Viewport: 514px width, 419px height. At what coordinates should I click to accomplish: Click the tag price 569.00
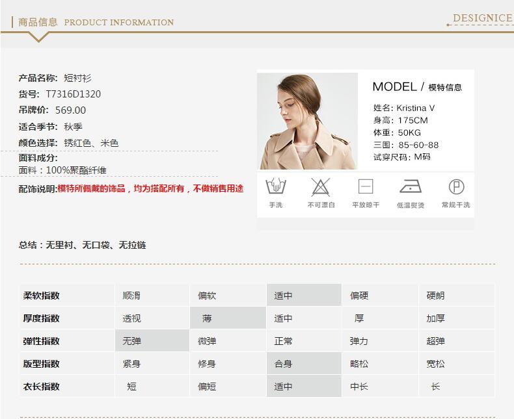click(x=70, y=110)
